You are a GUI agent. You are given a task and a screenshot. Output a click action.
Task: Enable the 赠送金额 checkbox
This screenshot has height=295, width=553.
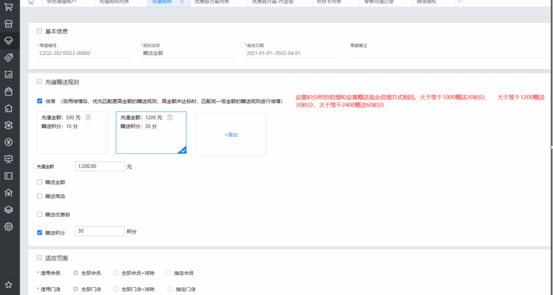40,182
